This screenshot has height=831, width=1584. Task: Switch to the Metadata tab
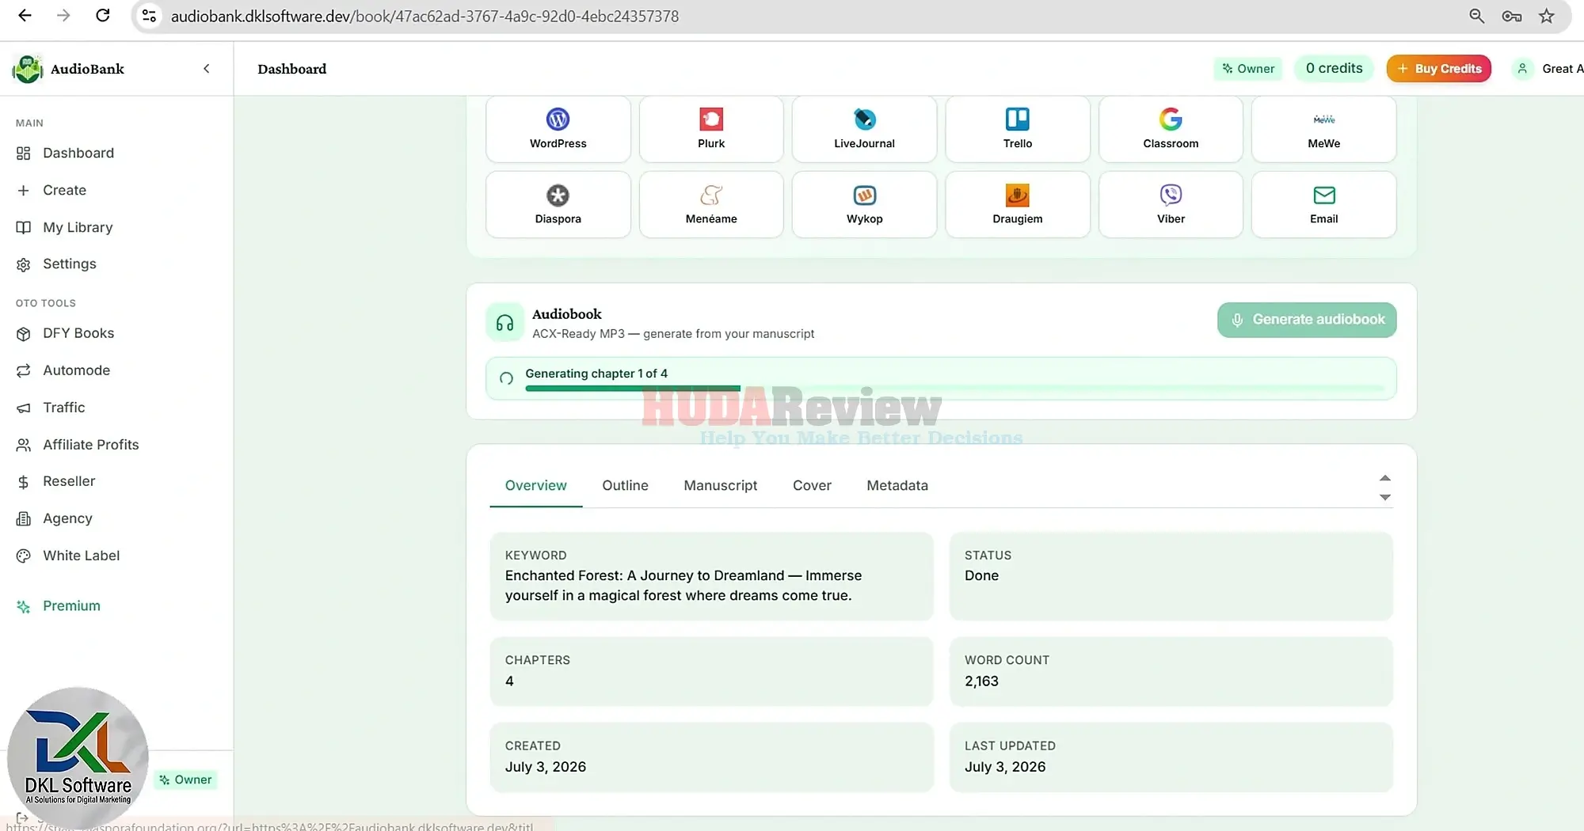pos(897,485)
